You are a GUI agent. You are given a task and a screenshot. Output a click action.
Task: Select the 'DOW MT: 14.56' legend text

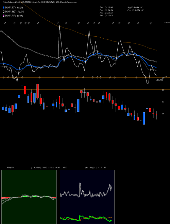(x=14, y=12)
